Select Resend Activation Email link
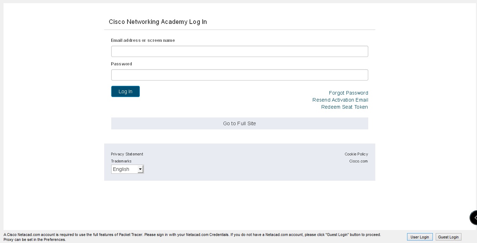Viewport: 477px width, 243px height. click(x=340, y=100)
